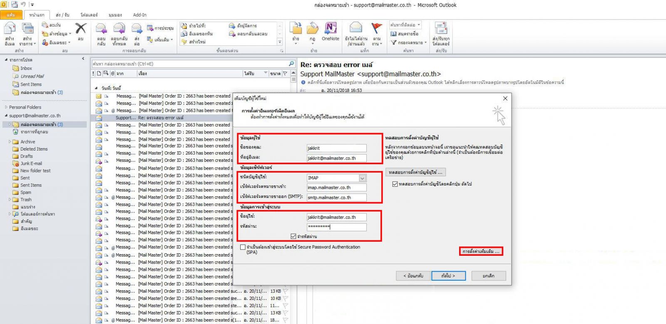This screenshot has width=666, height=324.
Task: Click the OneNote icon in ribbon
Action: (x=331, y=28)
